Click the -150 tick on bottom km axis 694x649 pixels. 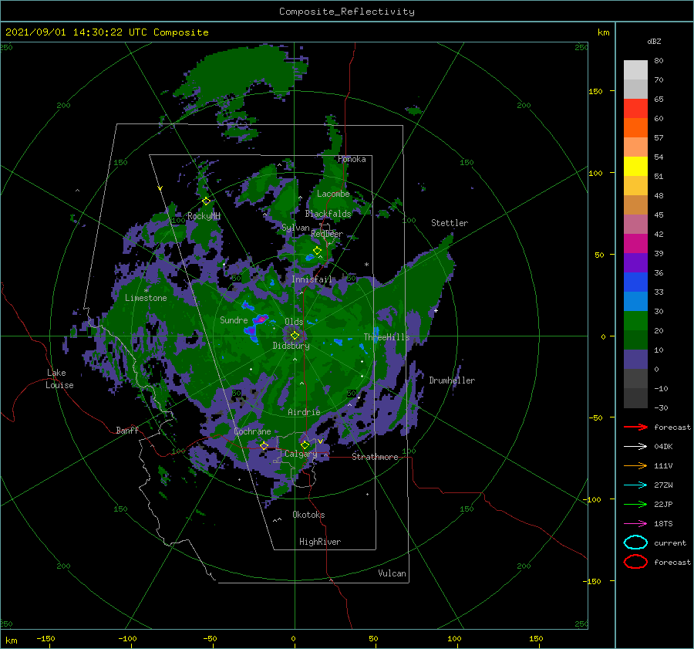click(x=45, y=638)
